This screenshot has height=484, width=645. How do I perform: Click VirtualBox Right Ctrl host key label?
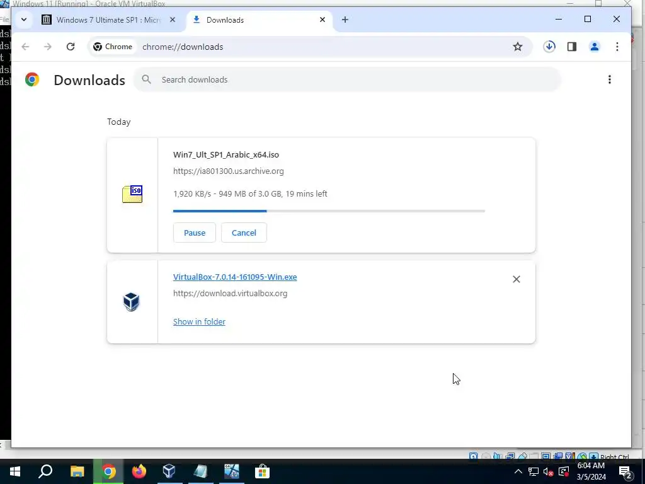(615, 457)
